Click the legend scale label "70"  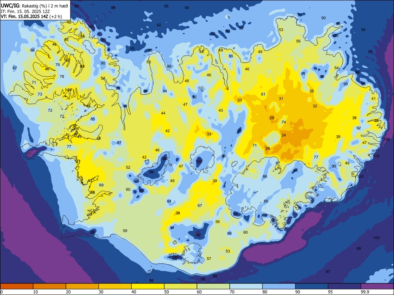point(232,292)
